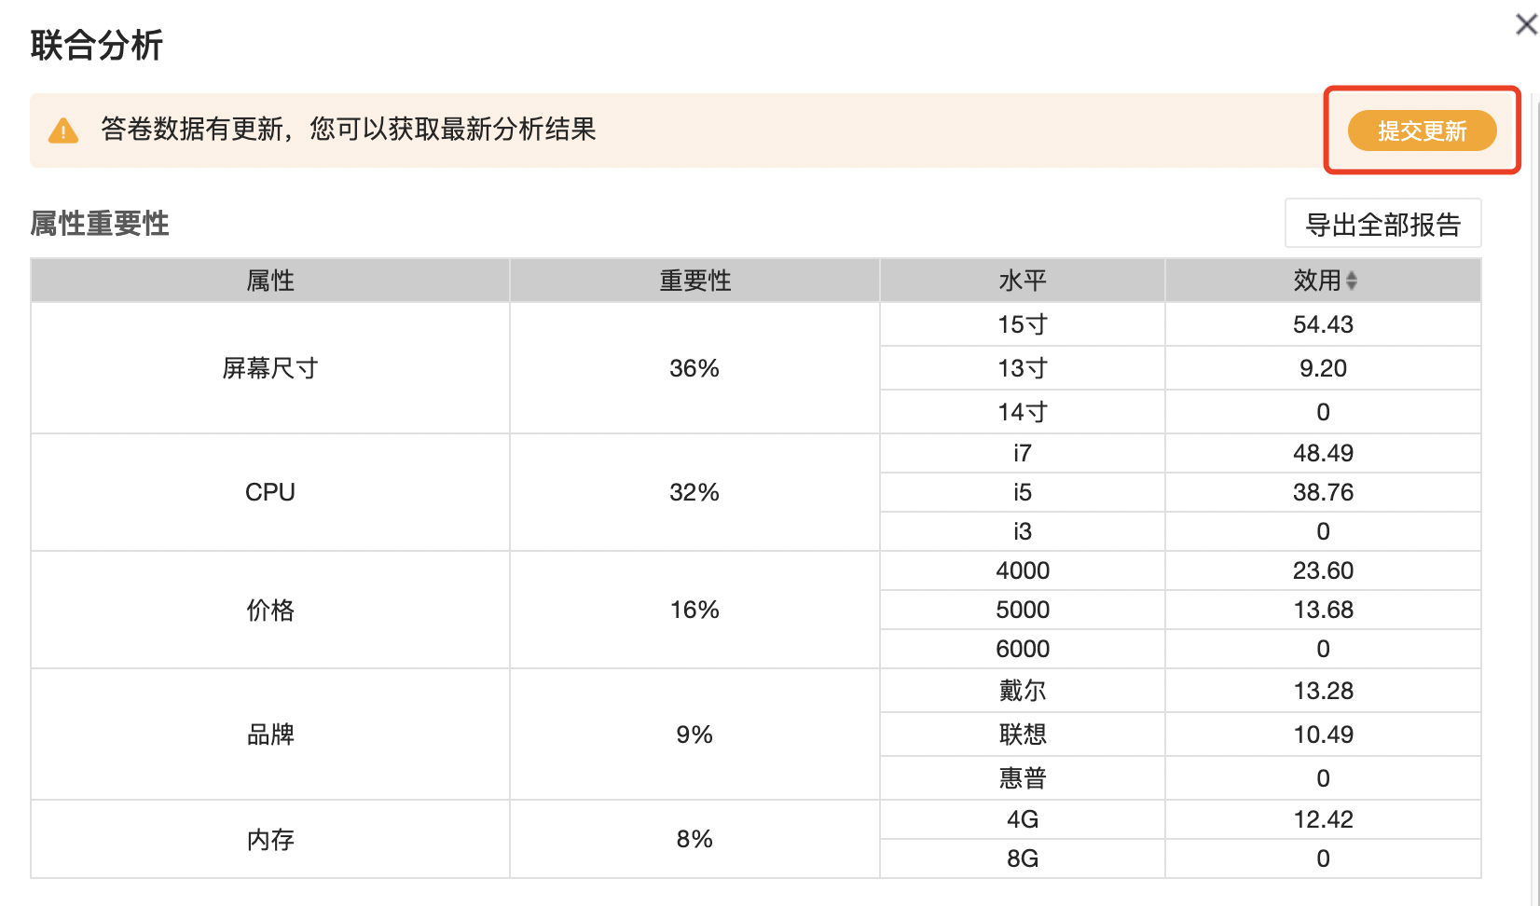1540x906 pixels.
Task: Click the CPU attribute cell
Action: 270,492
